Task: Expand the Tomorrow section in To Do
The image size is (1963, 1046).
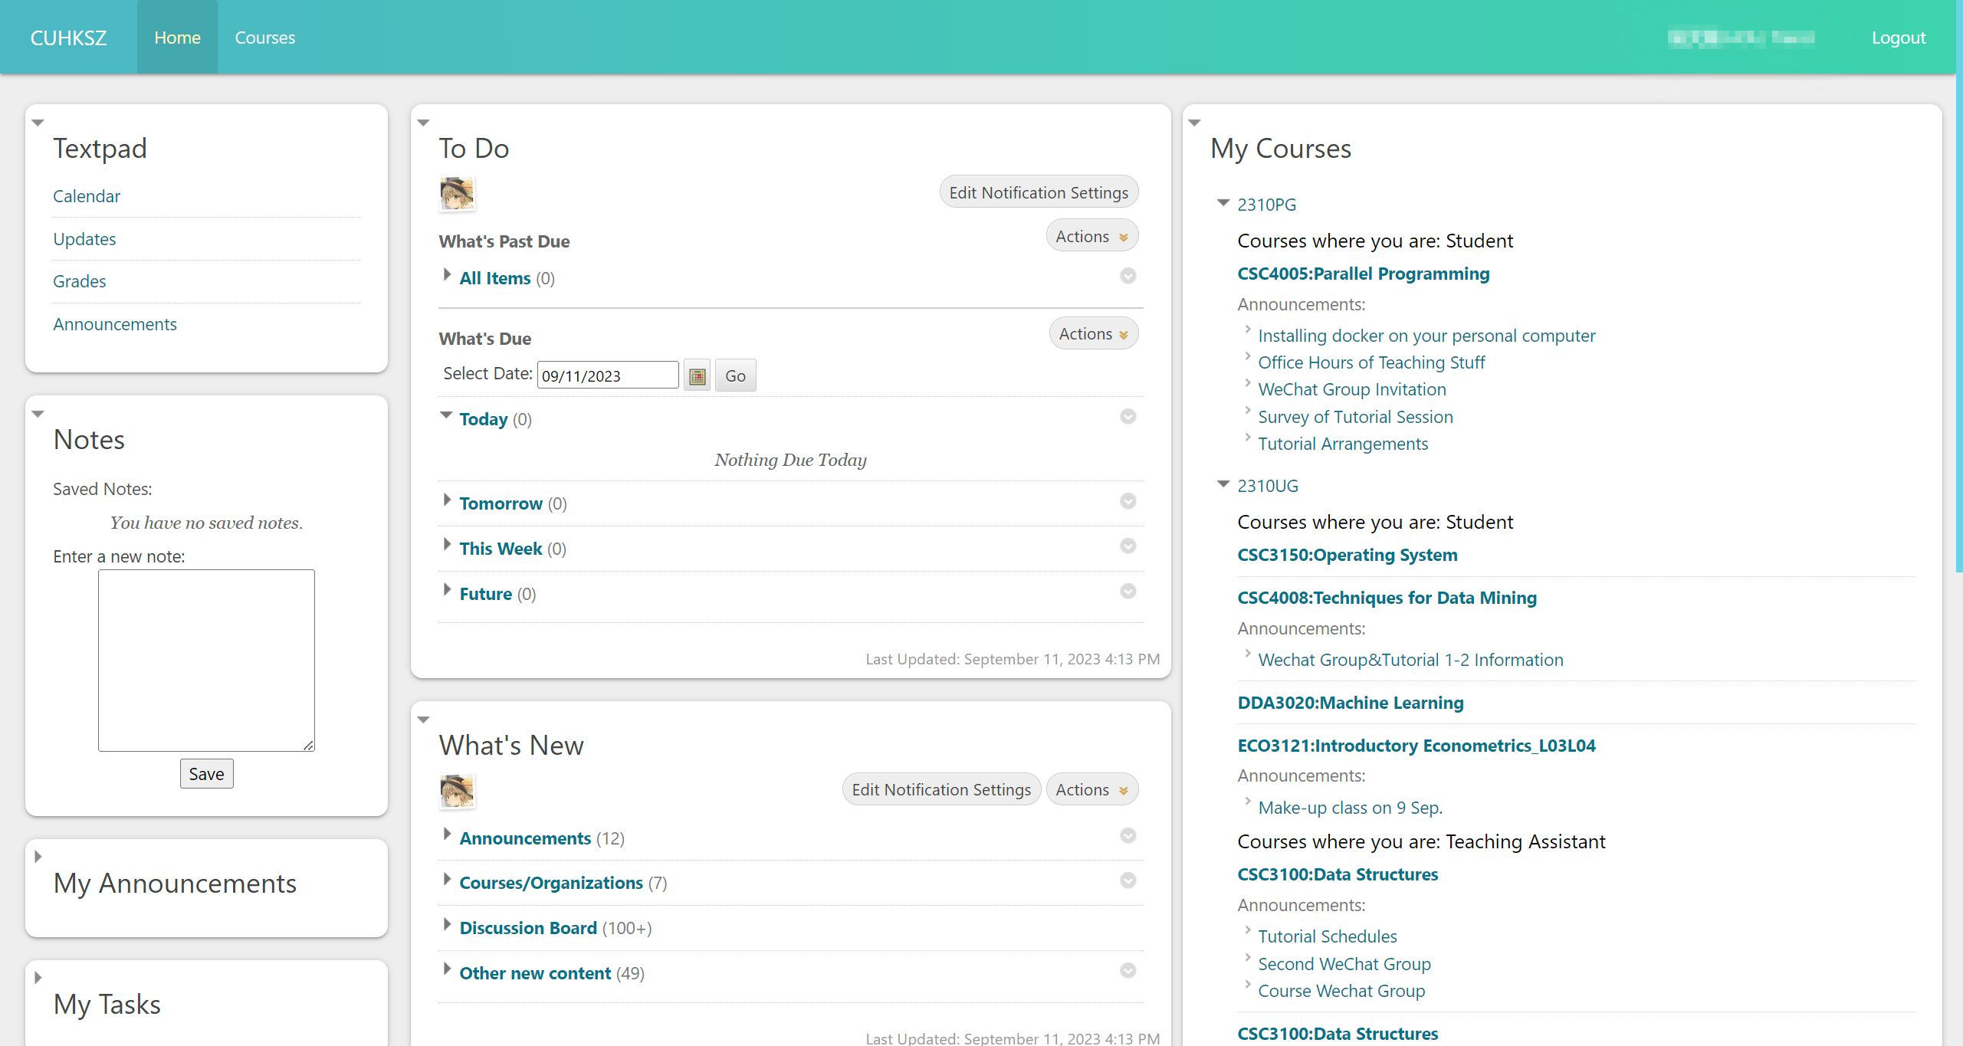Action: [x=447, y=498]
